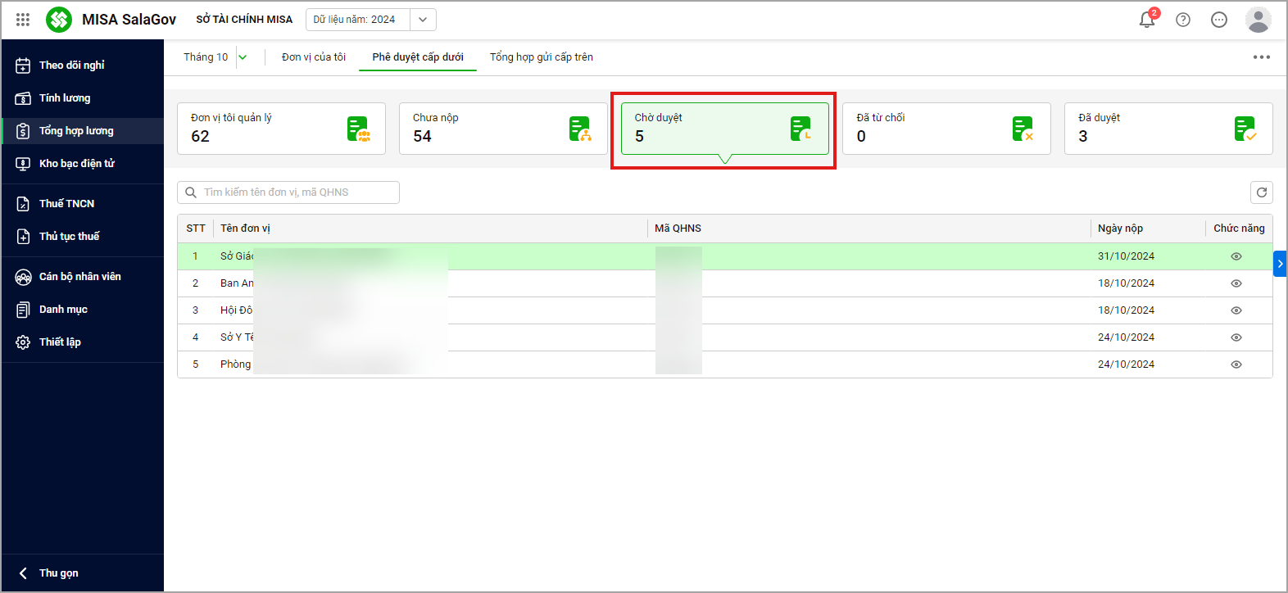Open Kho bạc điện tử in sidebar

[x=76, y=164]
